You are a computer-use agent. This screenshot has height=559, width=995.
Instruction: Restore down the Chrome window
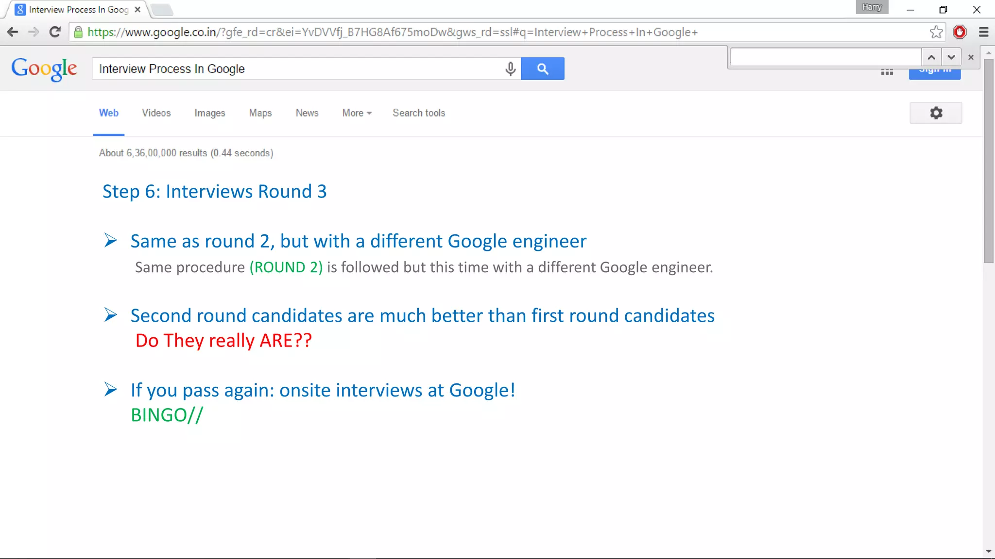[944, 9]
